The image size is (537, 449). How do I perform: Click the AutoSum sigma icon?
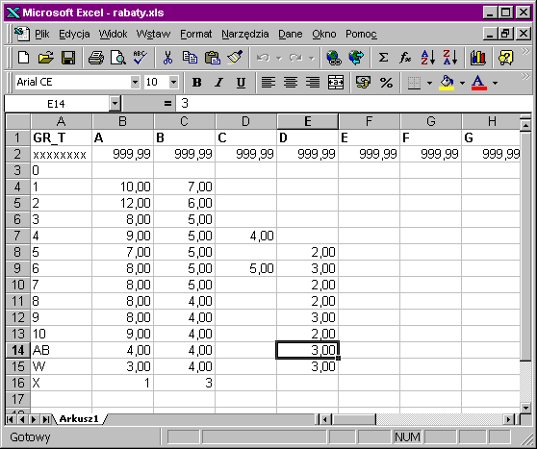[383, 58]
